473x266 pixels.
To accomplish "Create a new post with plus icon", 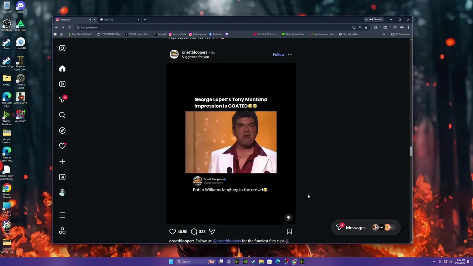I will point(62,161).
